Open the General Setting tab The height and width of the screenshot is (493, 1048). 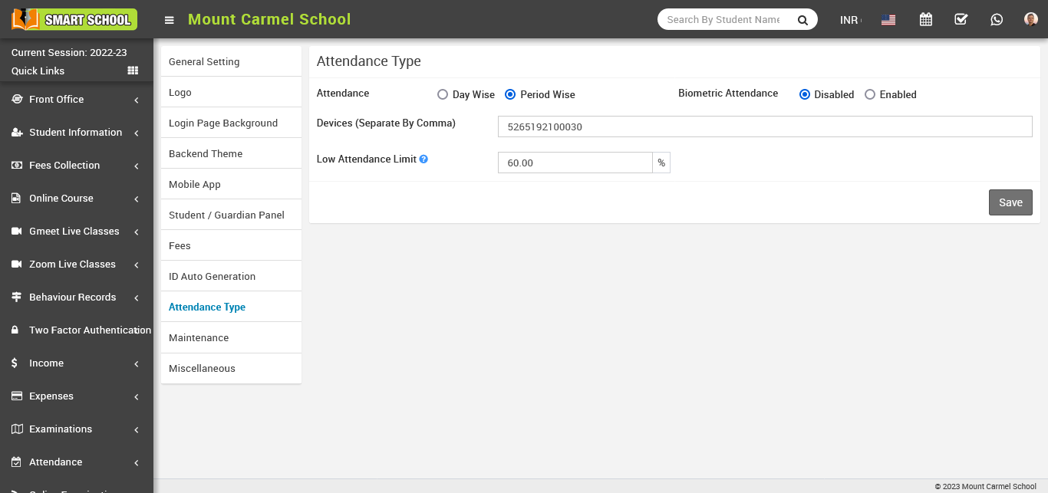tap(204, 61)
